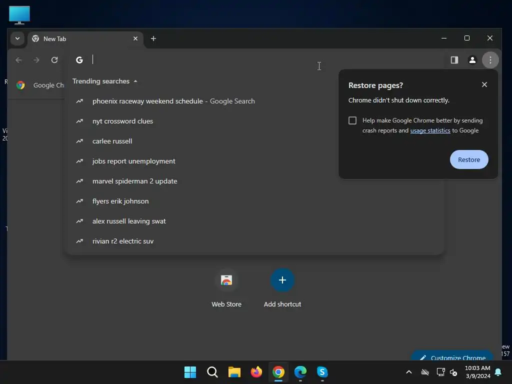Open the Chrome three-dot menu
512x384 pixels.
[x=490, y=60]
